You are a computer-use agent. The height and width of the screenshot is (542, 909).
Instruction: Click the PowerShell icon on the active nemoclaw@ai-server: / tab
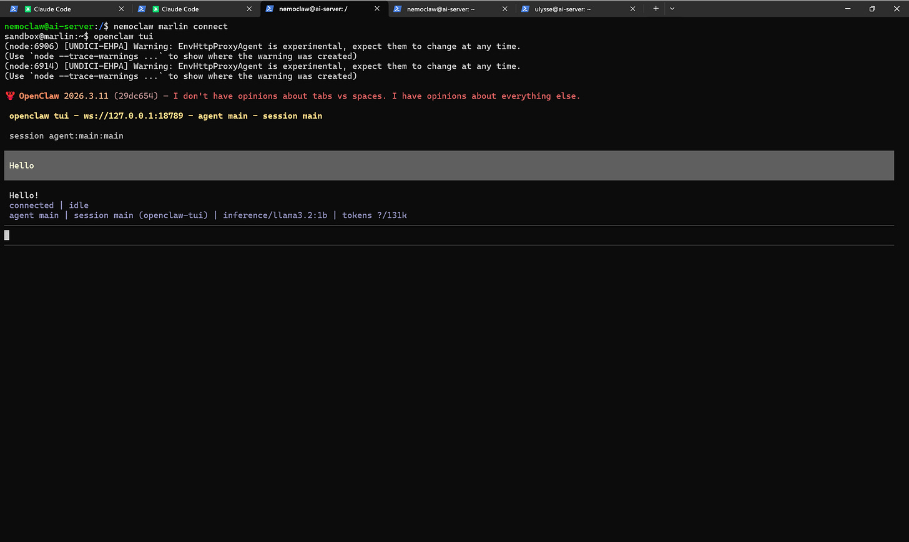coord(269,9)
